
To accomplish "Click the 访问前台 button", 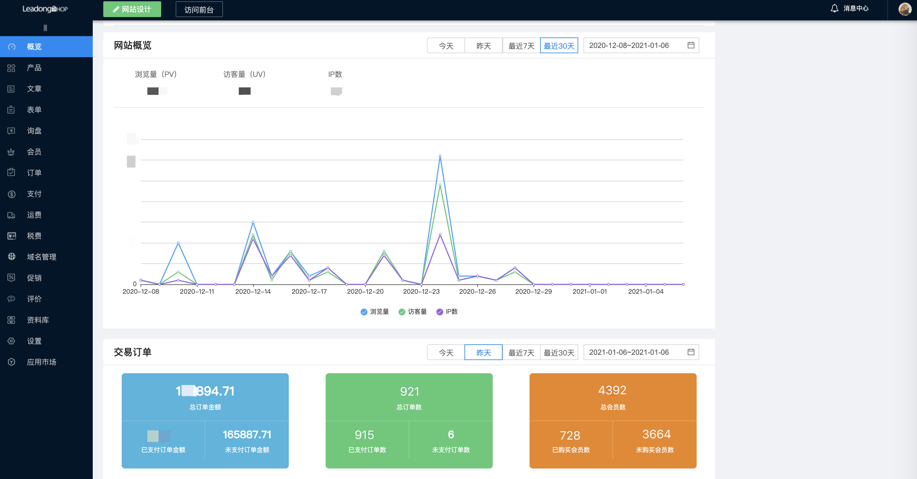I will tap(199, 10).
